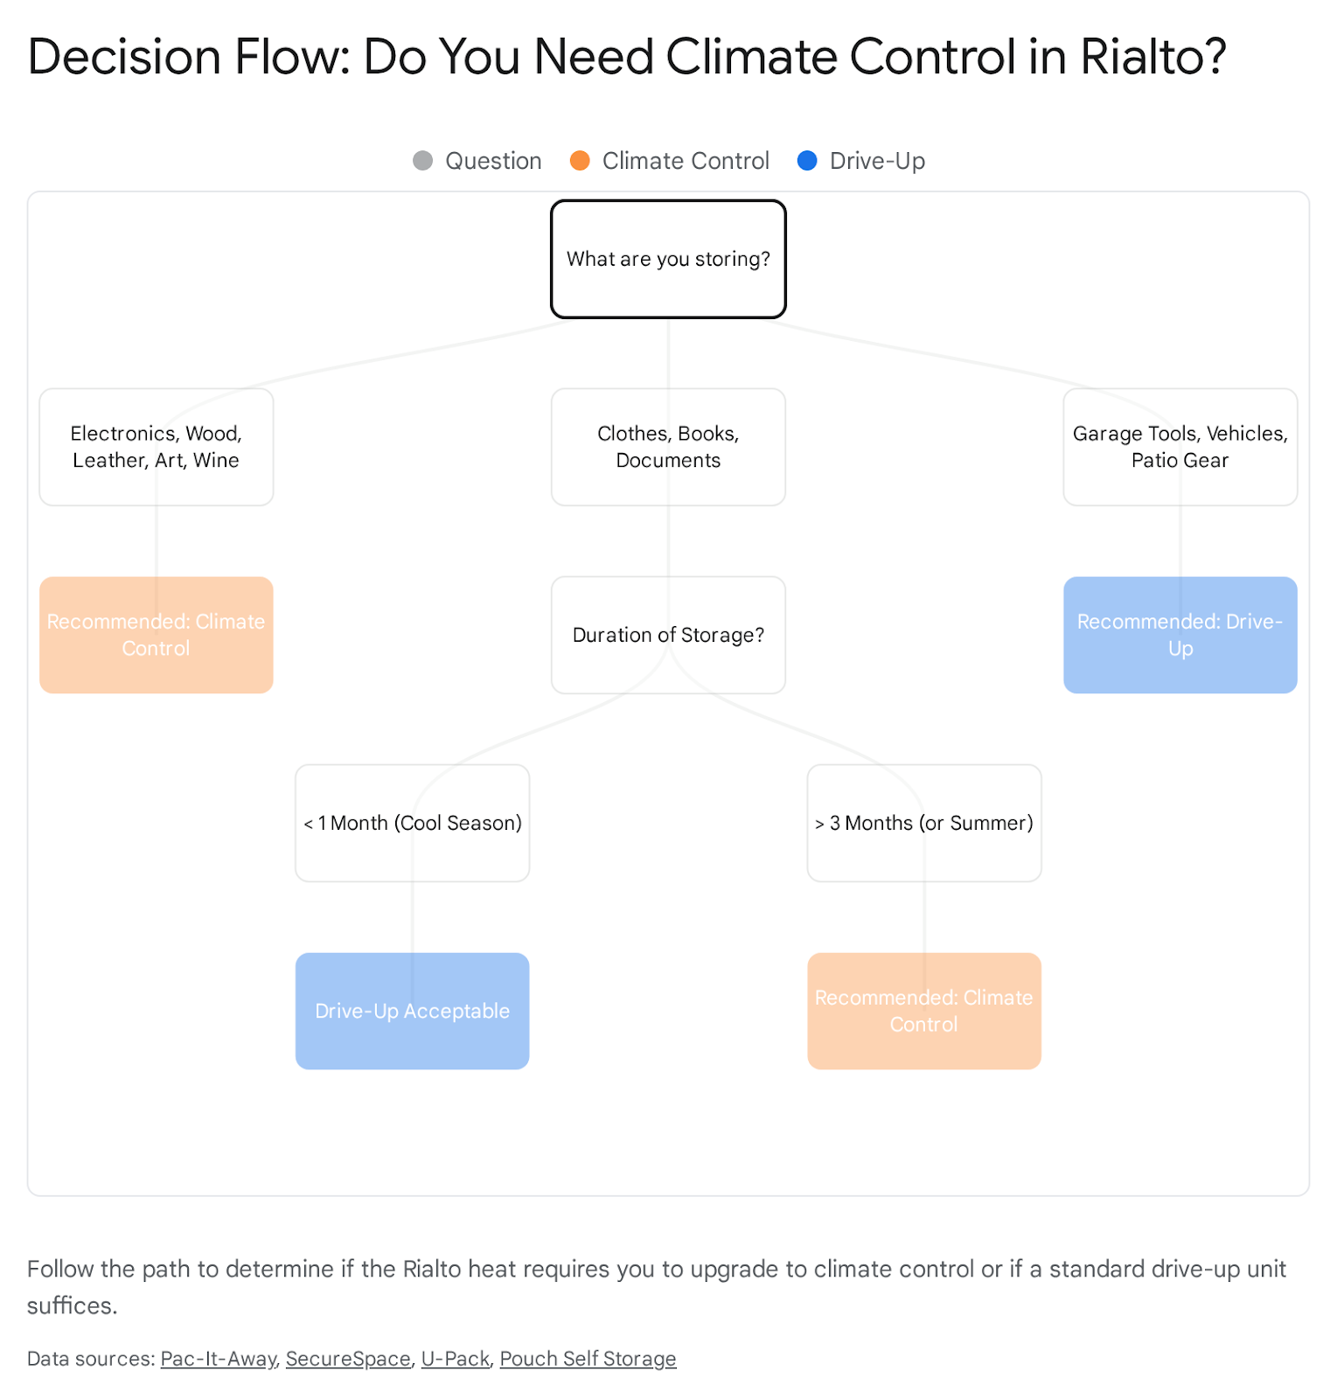Select the Garage Tools, Vehicles, Patio Gear node

[1180, 447]
